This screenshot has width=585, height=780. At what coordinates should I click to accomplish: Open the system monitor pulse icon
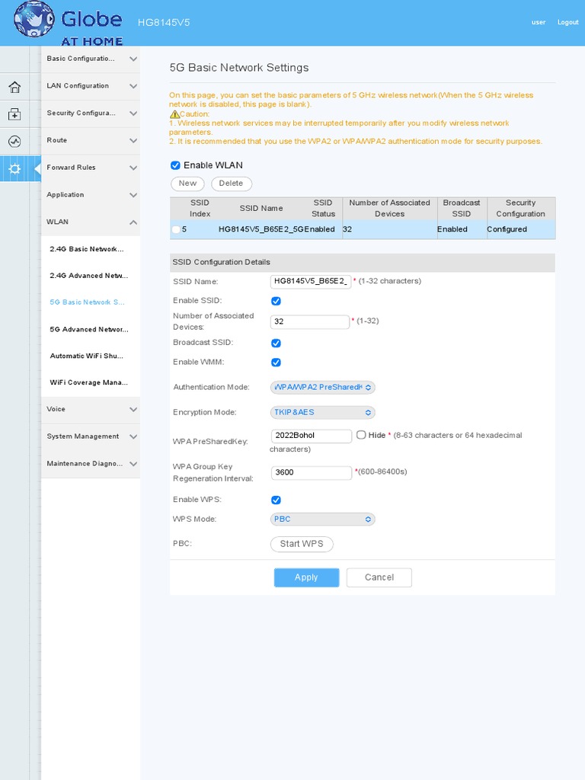[x=14, y=142]
